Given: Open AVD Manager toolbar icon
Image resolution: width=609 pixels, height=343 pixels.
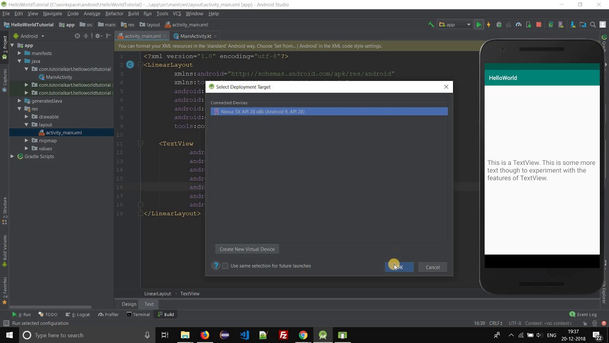Looking at the screenshot, I should click(x=561, y=25).
